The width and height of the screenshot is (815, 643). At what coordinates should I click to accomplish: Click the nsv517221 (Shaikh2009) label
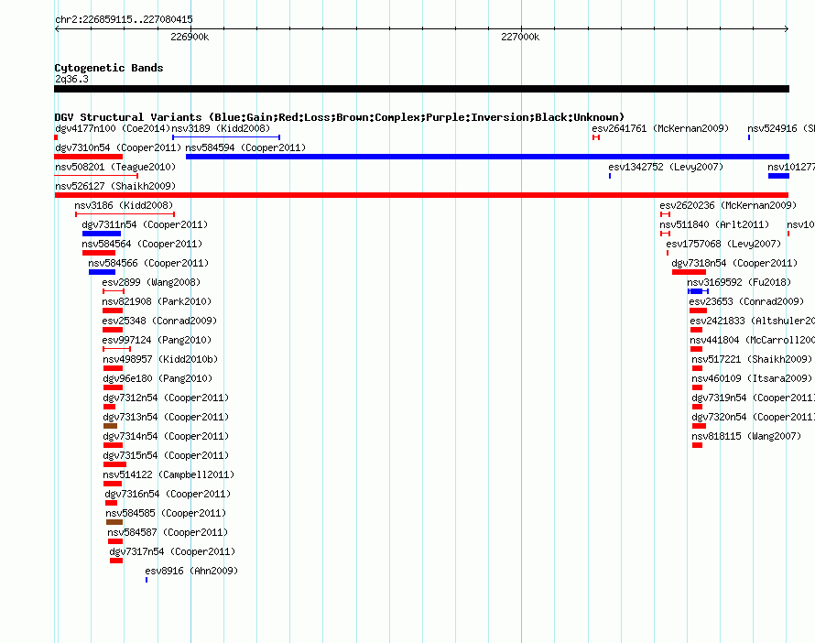click(752, 359)
